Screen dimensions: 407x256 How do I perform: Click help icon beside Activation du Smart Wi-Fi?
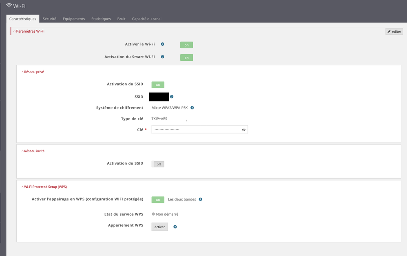click(162, 57)
